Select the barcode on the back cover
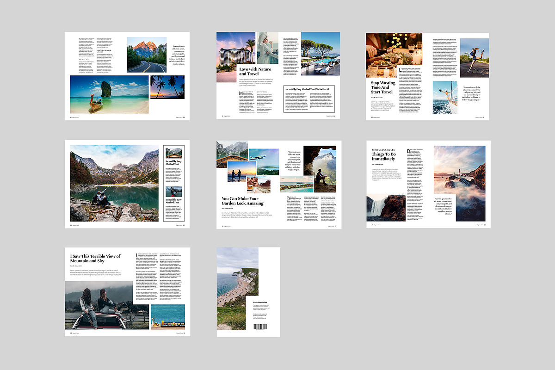 260,327
